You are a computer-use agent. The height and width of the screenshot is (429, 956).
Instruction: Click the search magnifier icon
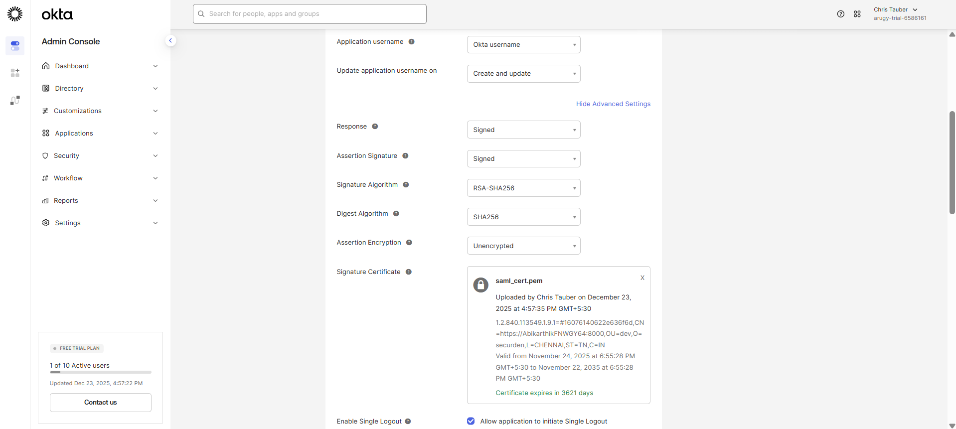pyautogui.click(x=201, y=14)
